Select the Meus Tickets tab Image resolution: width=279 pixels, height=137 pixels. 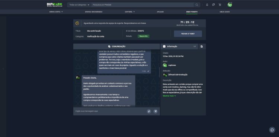(x=192, y=12)
